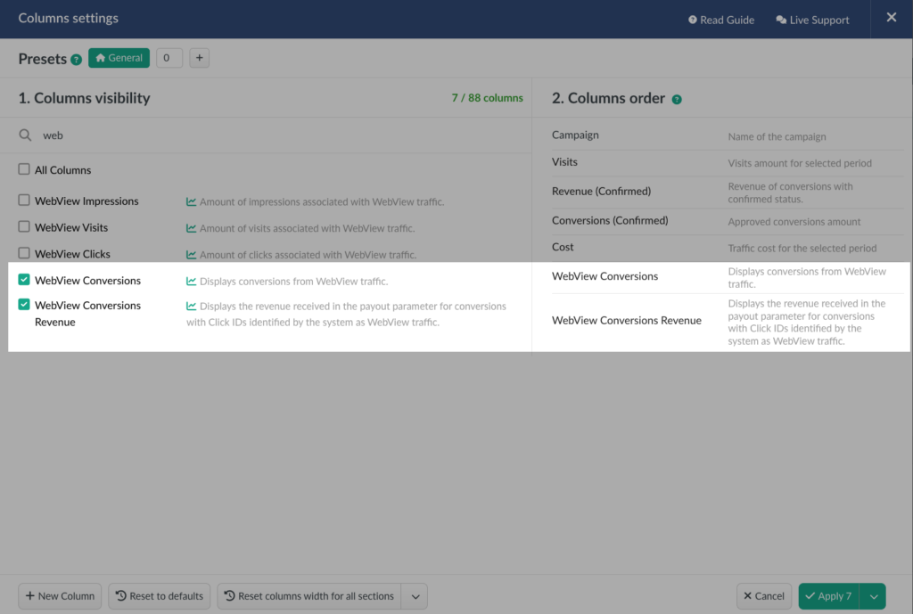913x614 pixels.
Task: Select the Visits row in Columns order
Action: pos(728,163)
